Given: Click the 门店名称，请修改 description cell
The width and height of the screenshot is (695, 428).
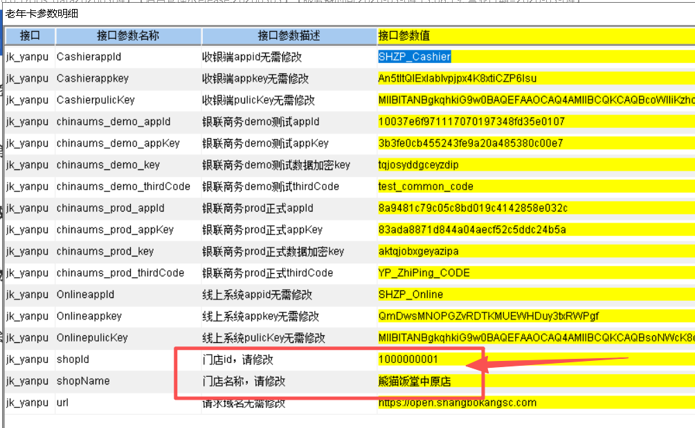Looking at the screenshot, I should tap(244, 381).
